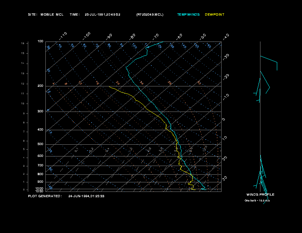302x233 pixels.
Task: Click the altitude scale label '5'
Action: 24,149
